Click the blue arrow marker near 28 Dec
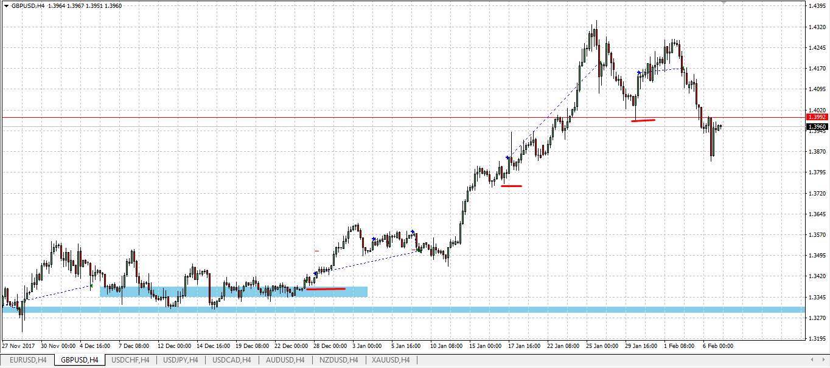 click(316, 273)
